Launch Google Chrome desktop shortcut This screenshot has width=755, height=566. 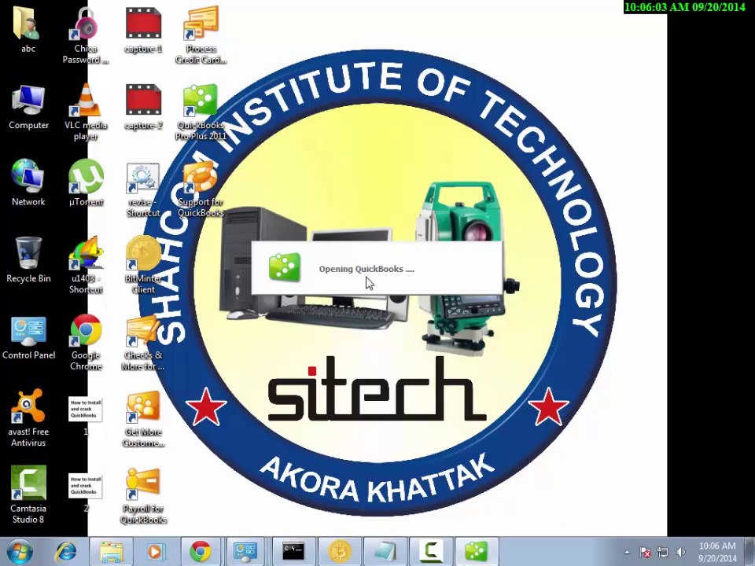tap(86, 342)
